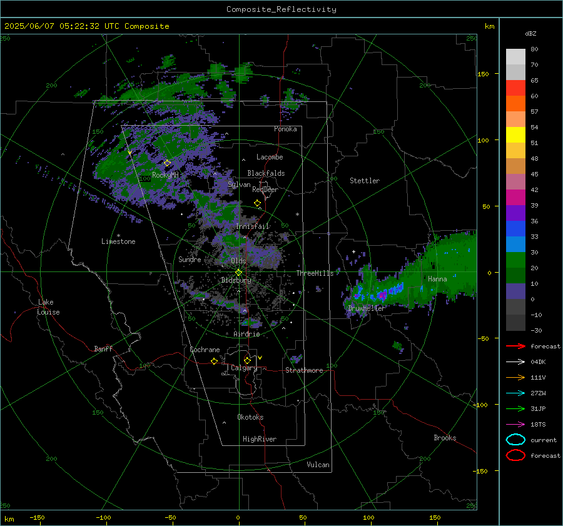Click the Hanna city label
563x526 pixels.
pos(437,279)
